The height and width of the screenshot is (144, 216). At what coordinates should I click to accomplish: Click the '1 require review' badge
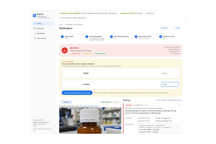76,53
